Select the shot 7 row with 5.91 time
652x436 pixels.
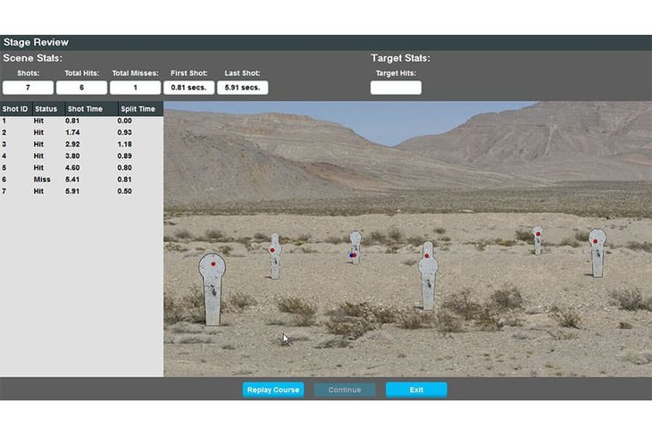pyautogui.click(x=80, y=190)
